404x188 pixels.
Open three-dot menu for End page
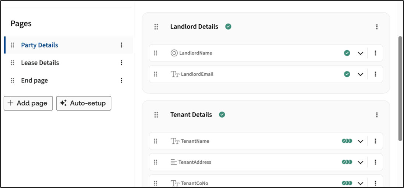(x=121, y=80)
